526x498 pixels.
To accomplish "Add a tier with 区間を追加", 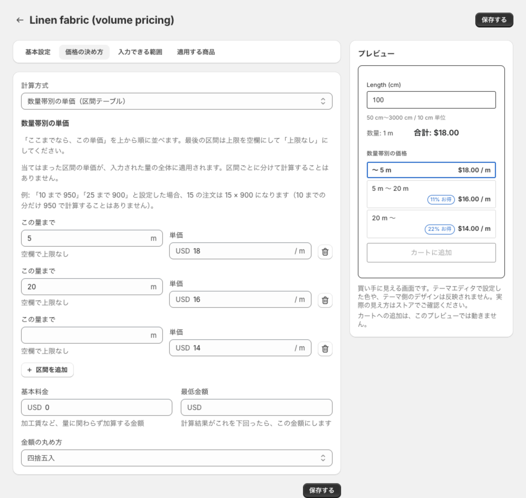I will 47,370.
